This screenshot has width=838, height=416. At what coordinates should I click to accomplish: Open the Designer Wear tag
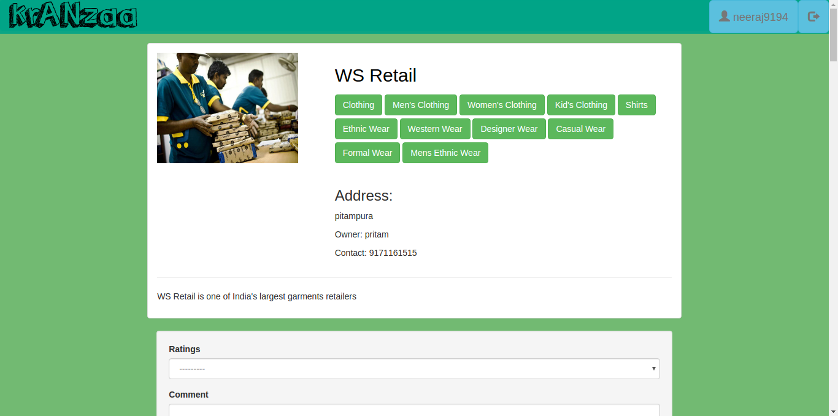tap(509, 129)
